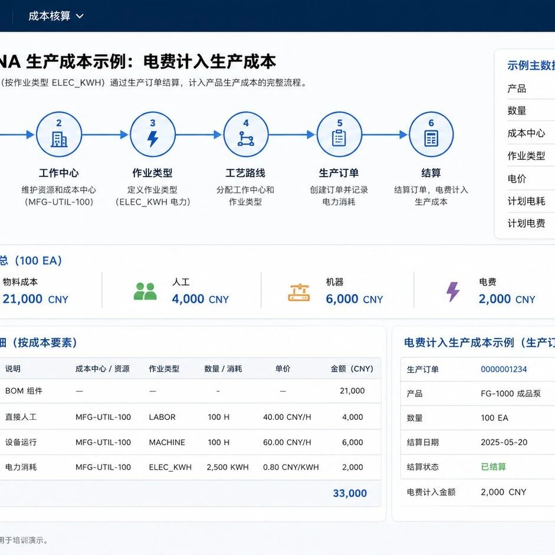Click 计划电费 in the master data panel
This screenshot has width=555, height=555.
tap(526, 223)
